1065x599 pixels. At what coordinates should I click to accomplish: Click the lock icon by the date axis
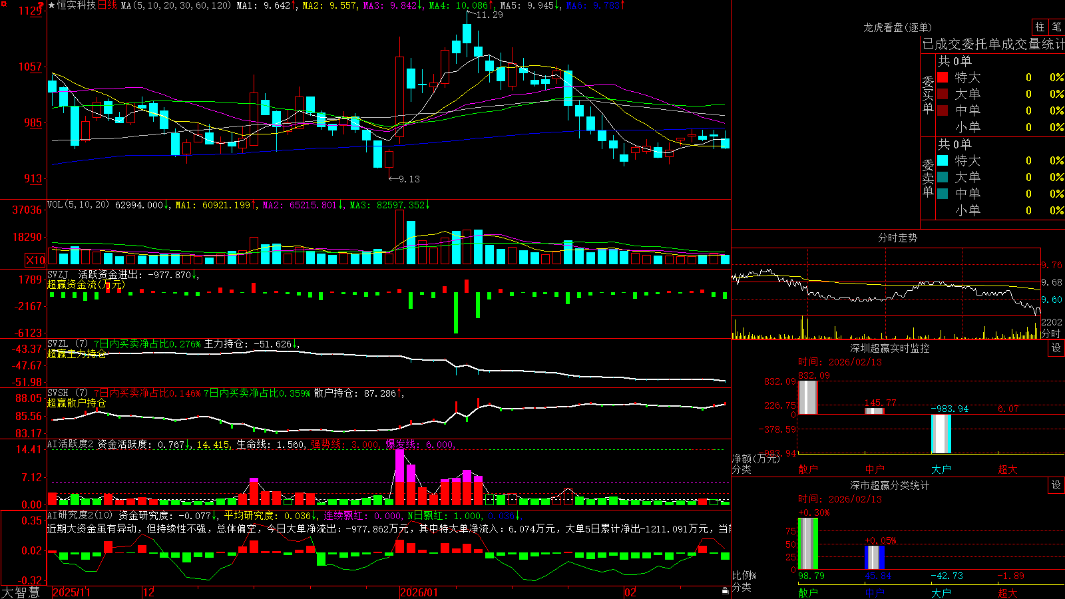pos(725,591)
